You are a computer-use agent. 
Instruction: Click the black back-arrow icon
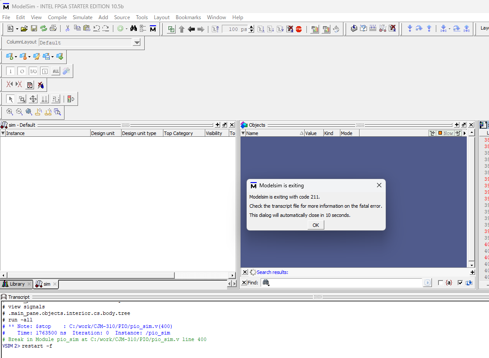coord(191,29)
